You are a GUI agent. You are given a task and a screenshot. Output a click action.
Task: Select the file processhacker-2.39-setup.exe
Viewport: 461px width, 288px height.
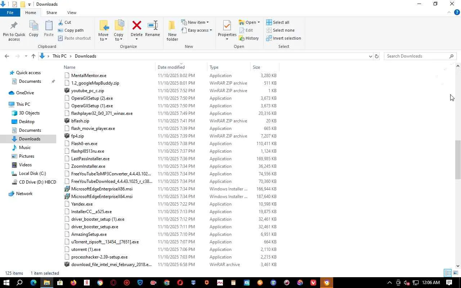coord(99,257)
